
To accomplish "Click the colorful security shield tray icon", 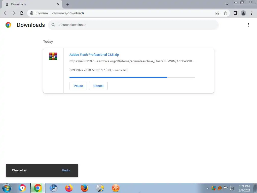I will [213, 188].
